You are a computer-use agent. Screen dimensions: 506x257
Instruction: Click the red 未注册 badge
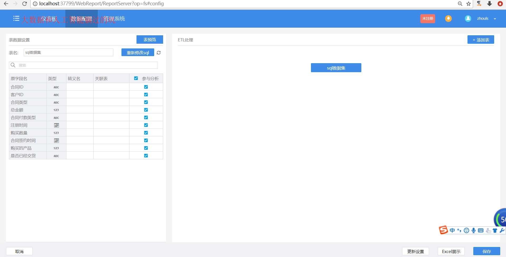pyautogui.click(x=428, y=18)
